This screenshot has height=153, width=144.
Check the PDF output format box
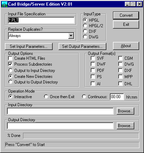tap(93, 70)
